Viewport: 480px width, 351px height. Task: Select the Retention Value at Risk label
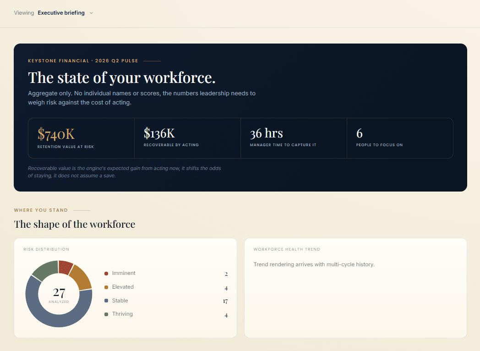point(65,147)
